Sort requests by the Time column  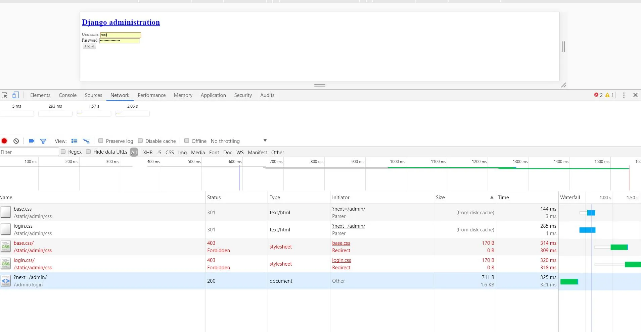527,198
